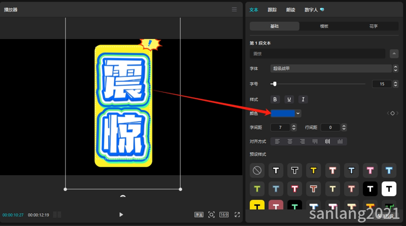Open the player panel hamburger menu

(x=234, y=10)
